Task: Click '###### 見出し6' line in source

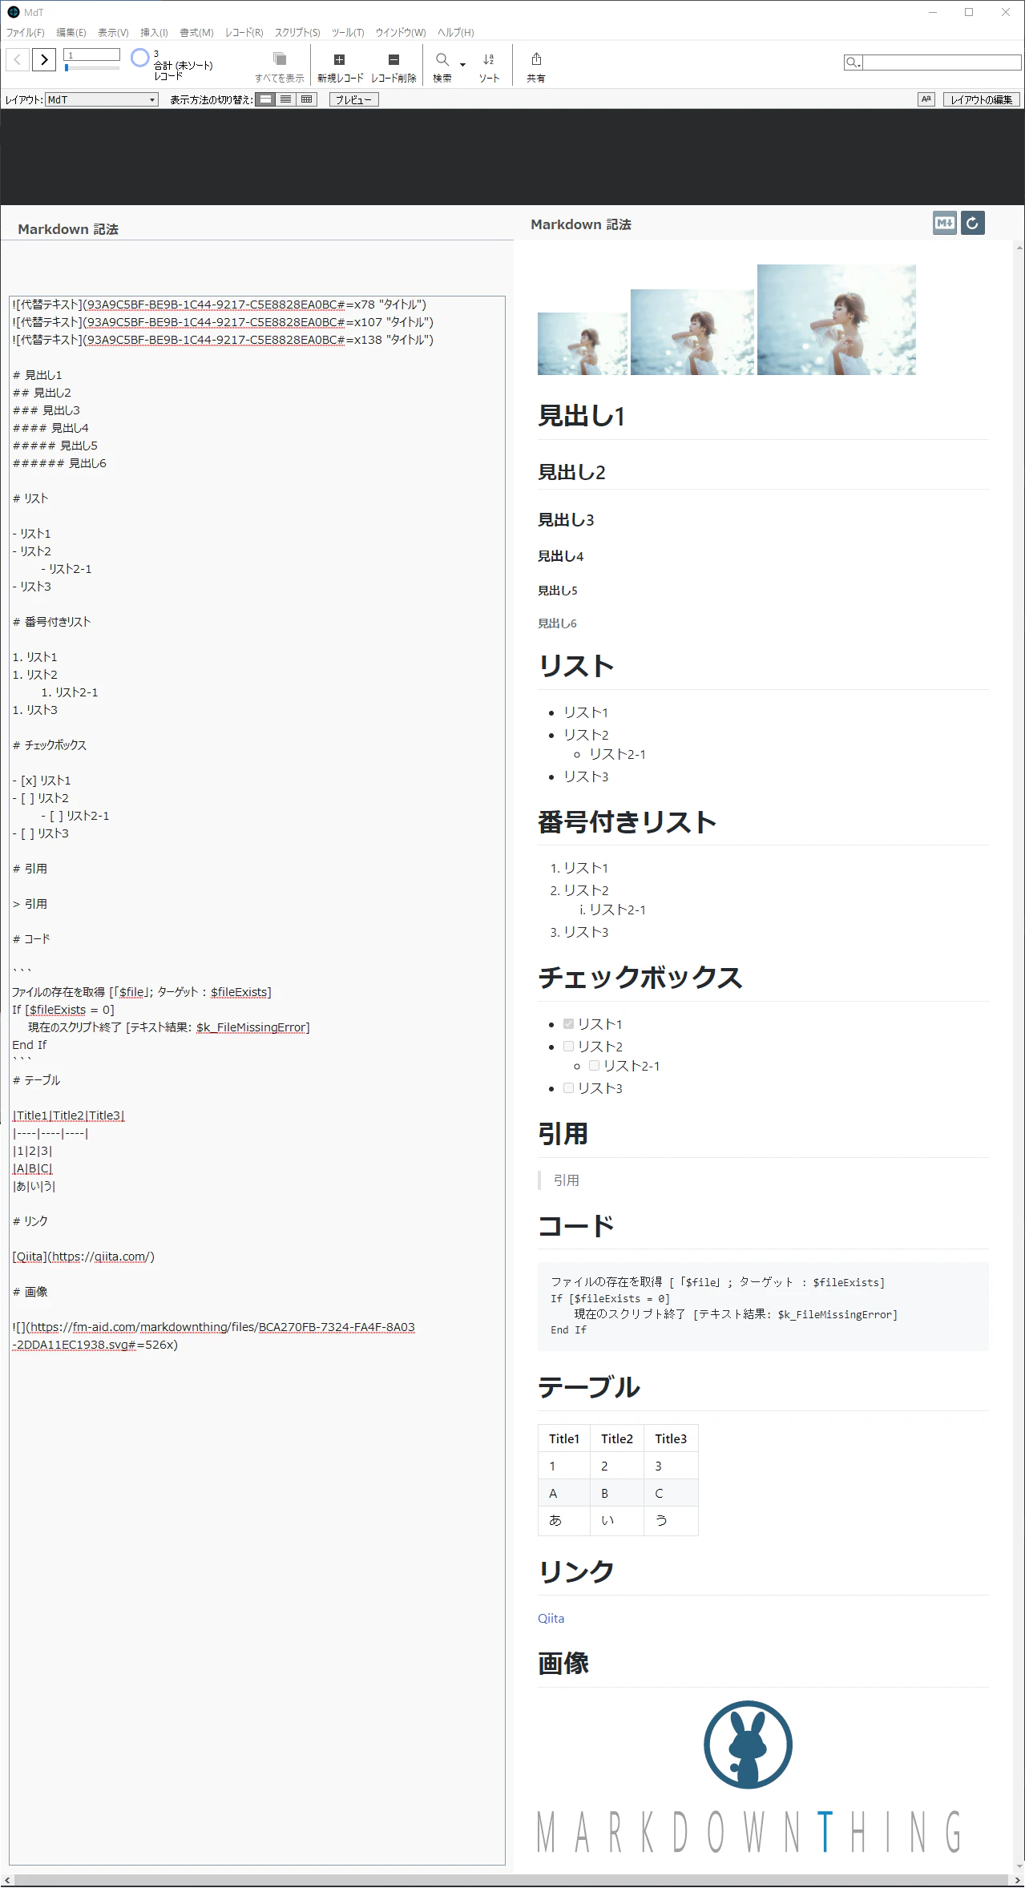Action: (x=59, y=463)
